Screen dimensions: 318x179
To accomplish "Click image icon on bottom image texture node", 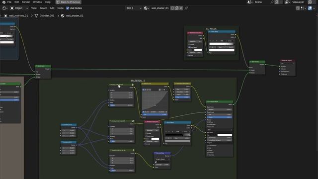I will coord(134,150).
